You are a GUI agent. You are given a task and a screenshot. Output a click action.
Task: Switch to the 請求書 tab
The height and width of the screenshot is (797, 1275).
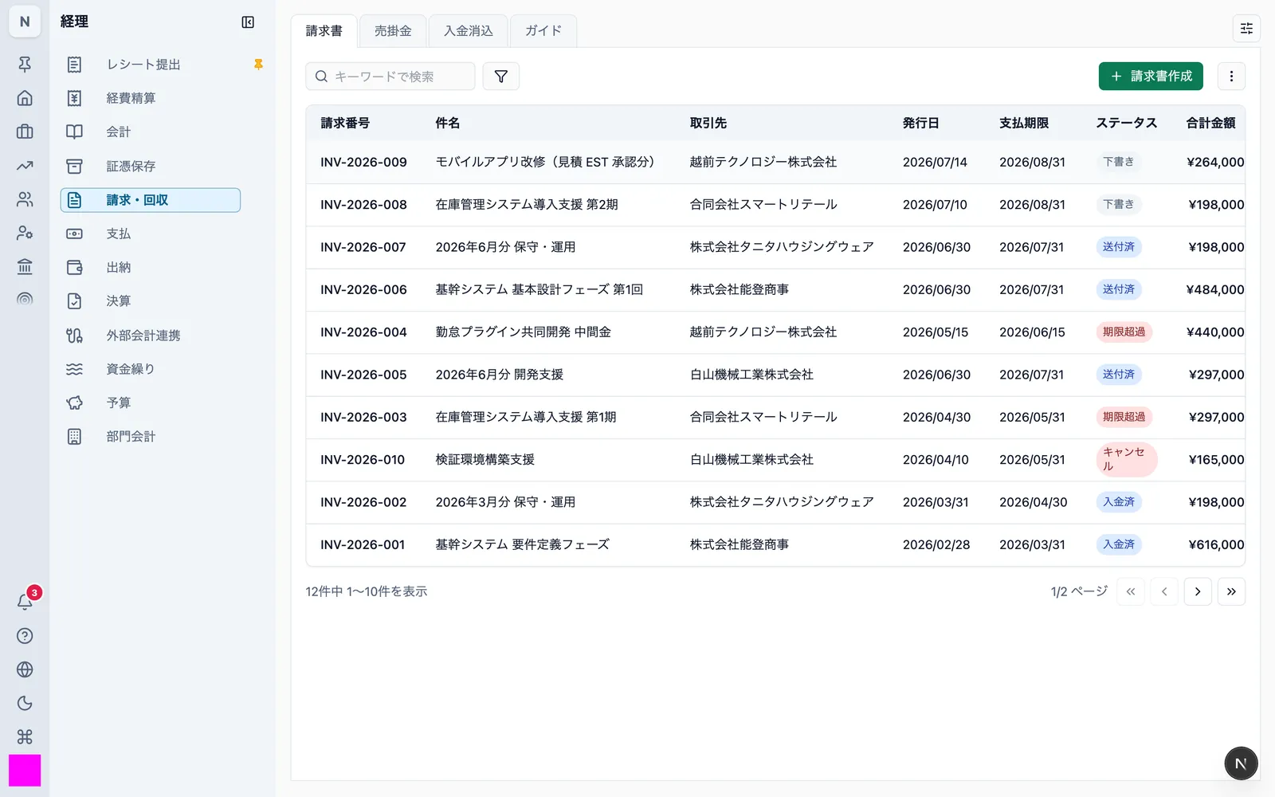pyautogui.click(x=324, y=31)
